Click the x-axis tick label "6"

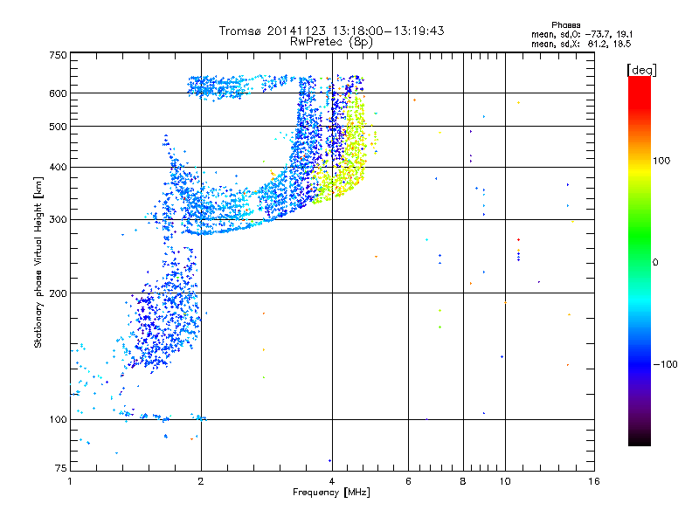408,481
